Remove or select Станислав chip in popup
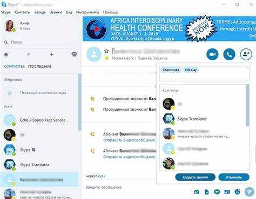256x199 pixels. [x=171, y=70]
